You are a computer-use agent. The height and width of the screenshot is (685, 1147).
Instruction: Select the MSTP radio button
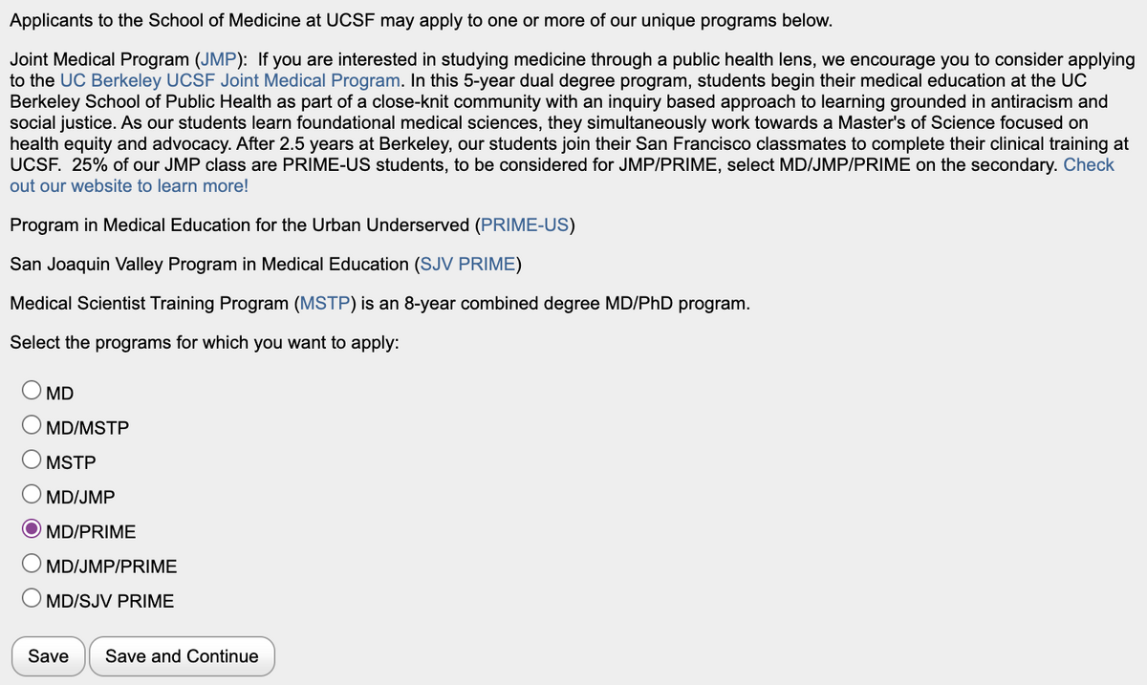click(32, 460)
